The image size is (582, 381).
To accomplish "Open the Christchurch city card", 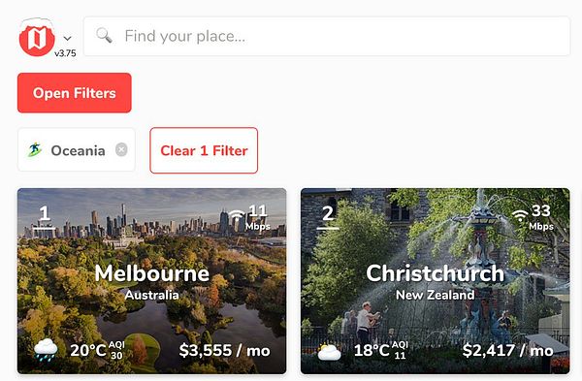I will [x=435, y=281].
